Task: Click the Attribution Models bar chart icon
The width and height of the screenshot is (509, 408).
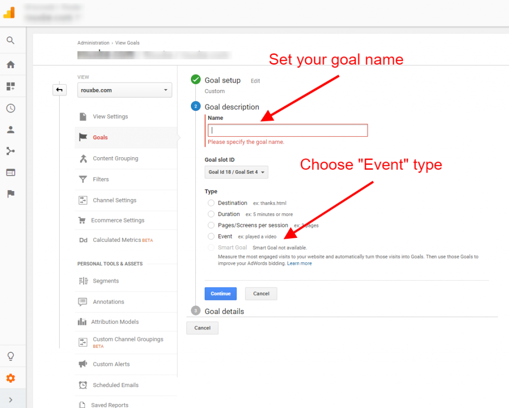Action: click(x=82, y=322)
